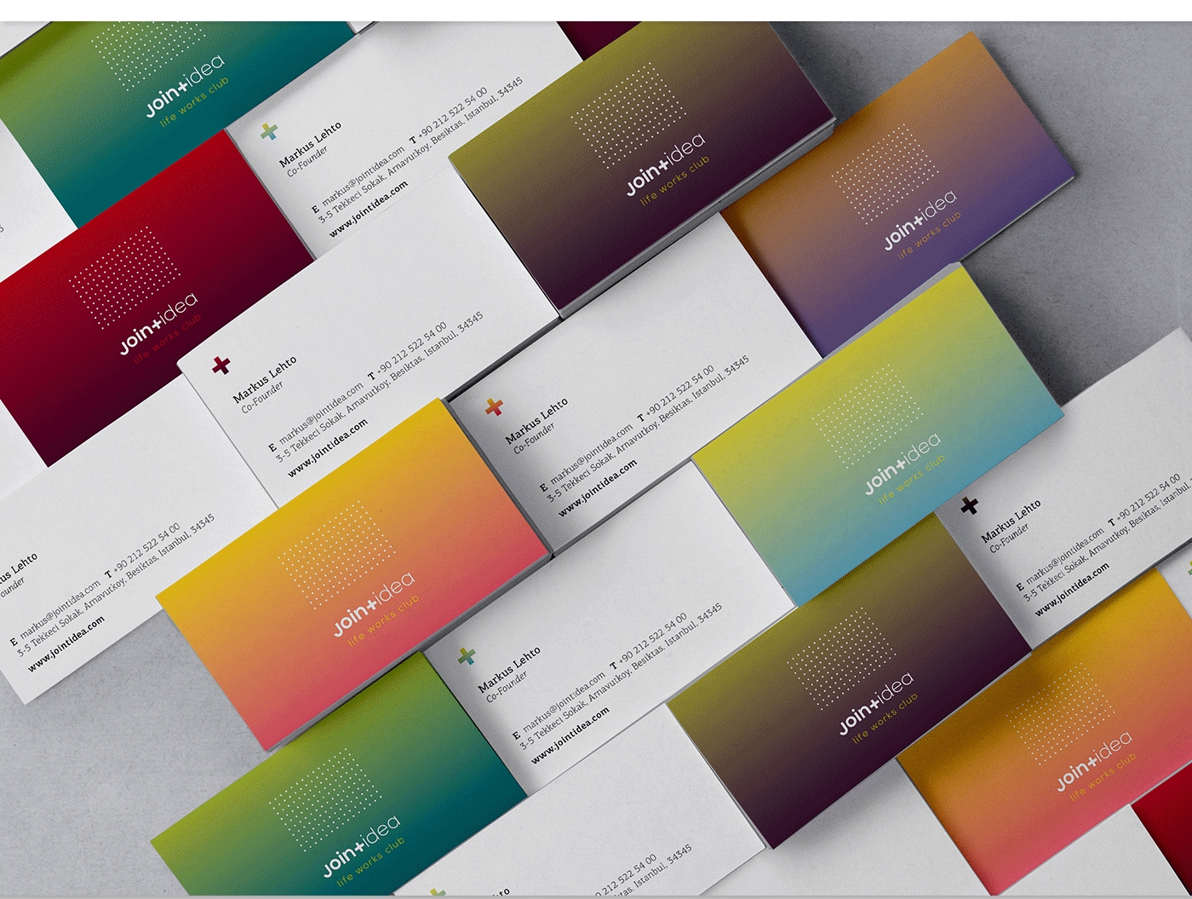The image size is (1192, 899).
Task: Click "life works club" tagline on the red card
Action: pyautogui.click(x=168, y=339)
